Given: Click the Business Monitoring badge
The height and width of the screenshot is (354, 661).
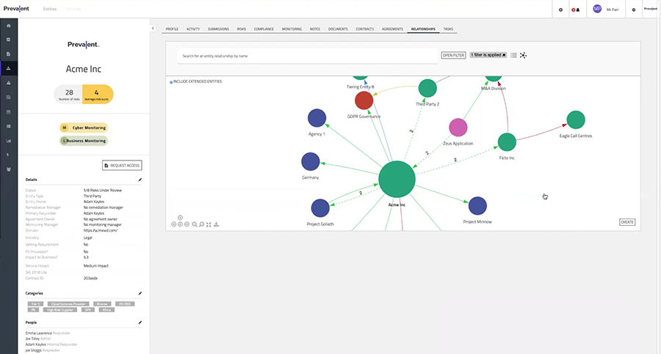Looking at the screenshot, I should [x=84, y=141].
